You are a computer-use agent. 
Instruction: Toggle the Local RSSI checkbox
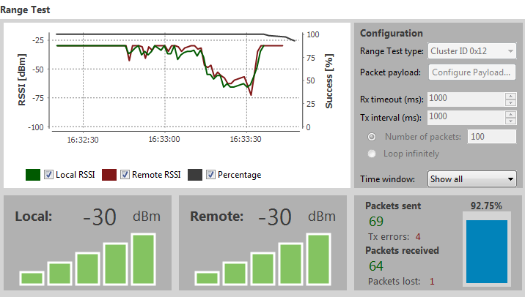coord(48,174)
